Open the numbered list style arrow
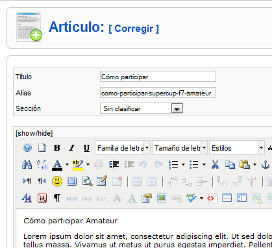Image resolution: width=272 pixels, height=248 pixels. [183, 165]
